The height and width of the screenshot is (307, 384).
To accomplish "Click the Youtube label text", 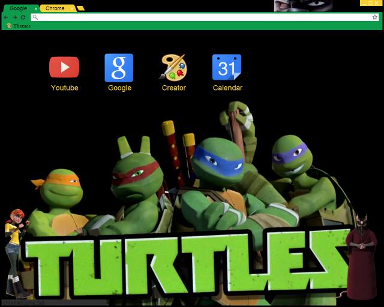I will click(x=64, y=88).
